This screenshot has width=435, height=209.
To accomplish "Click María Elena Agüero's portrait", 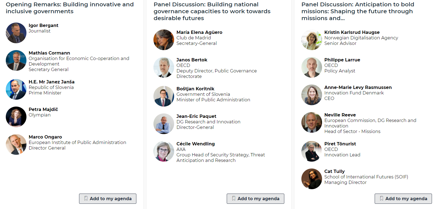I will point(164,40).
